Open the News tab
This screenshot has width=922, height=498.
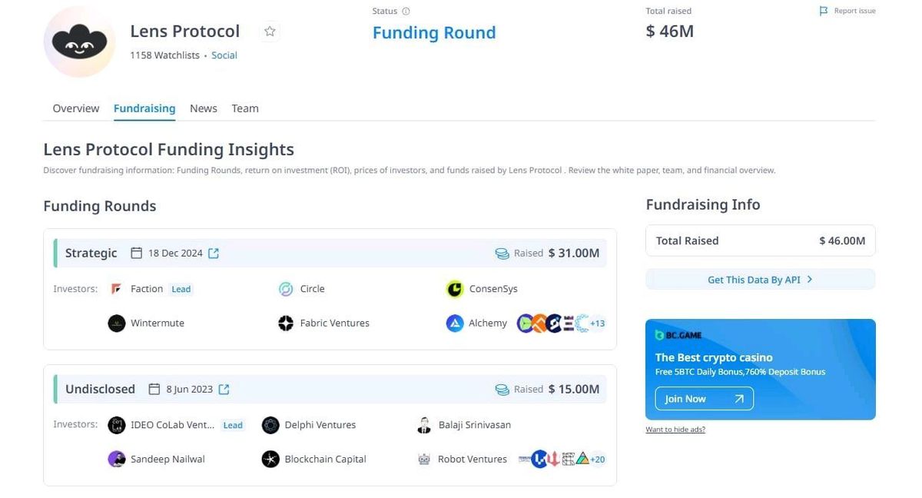[x=204, y=108]
